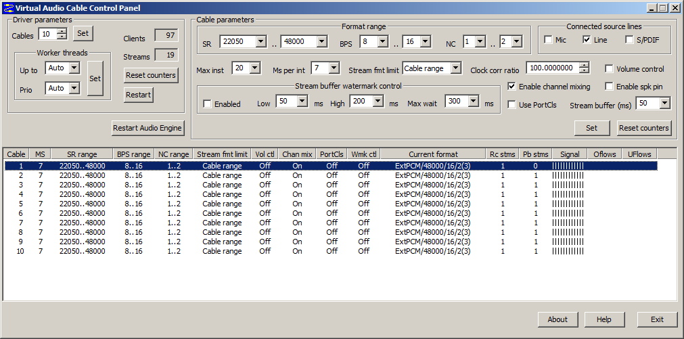Click the NC range column header

(174, 154)
